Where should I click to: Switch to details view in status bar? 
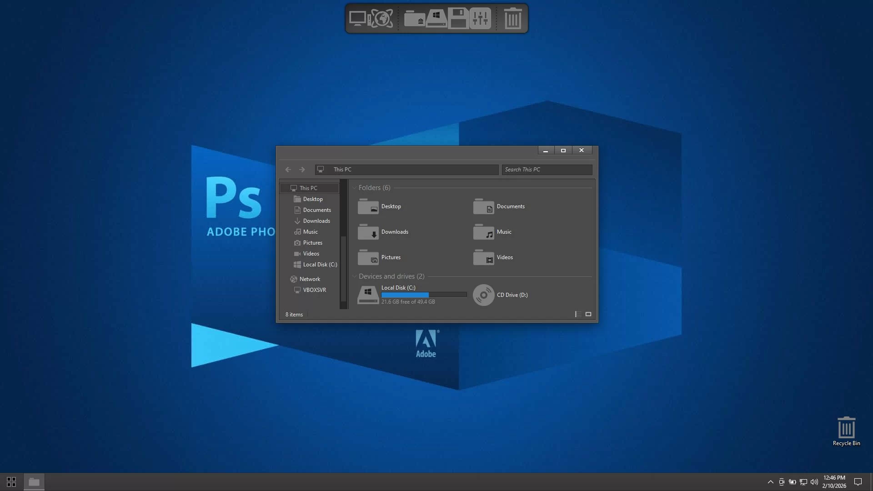click(578, 314)
